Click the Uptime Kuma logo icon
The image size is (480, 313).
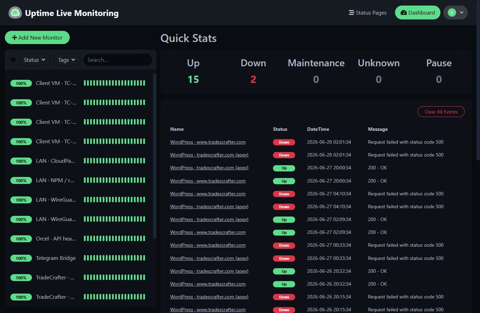pos(15,13)
